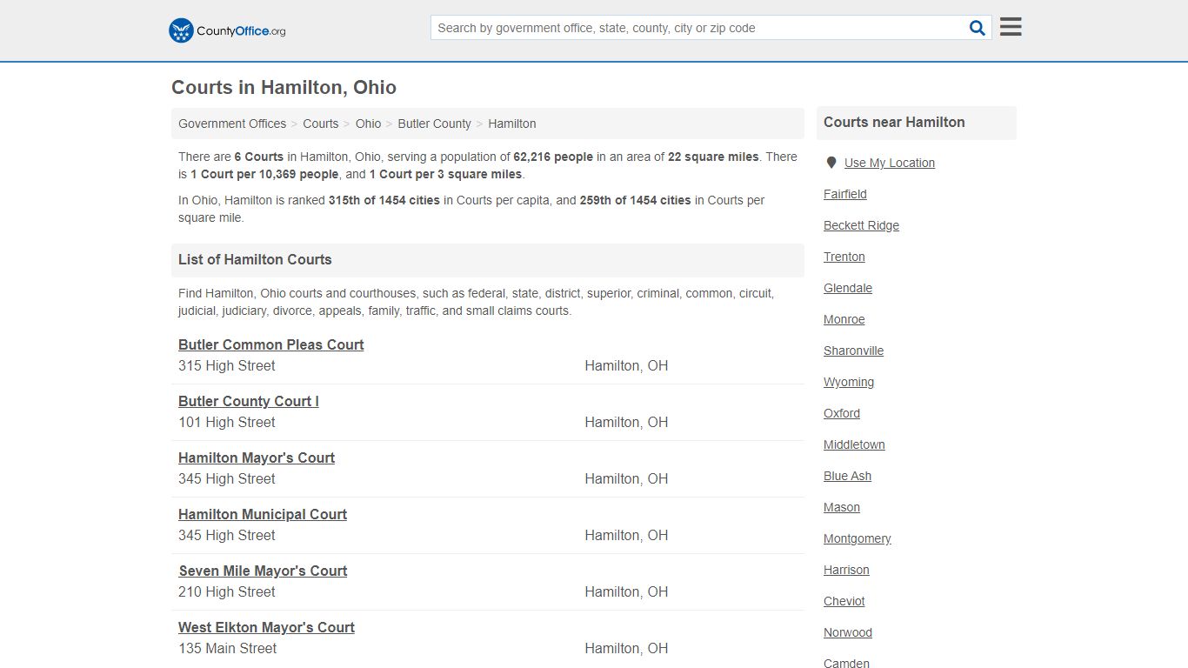
Task: Click the Use My Location link
Action: [890, 163]
